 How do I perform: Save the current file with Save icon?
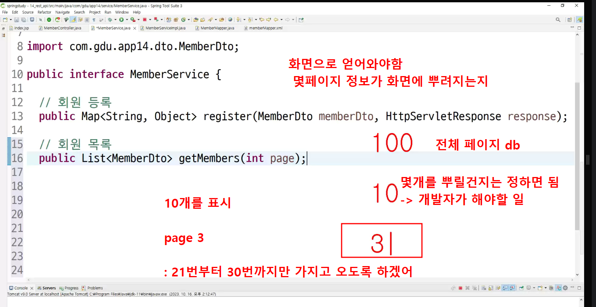(x=17, y=19)
